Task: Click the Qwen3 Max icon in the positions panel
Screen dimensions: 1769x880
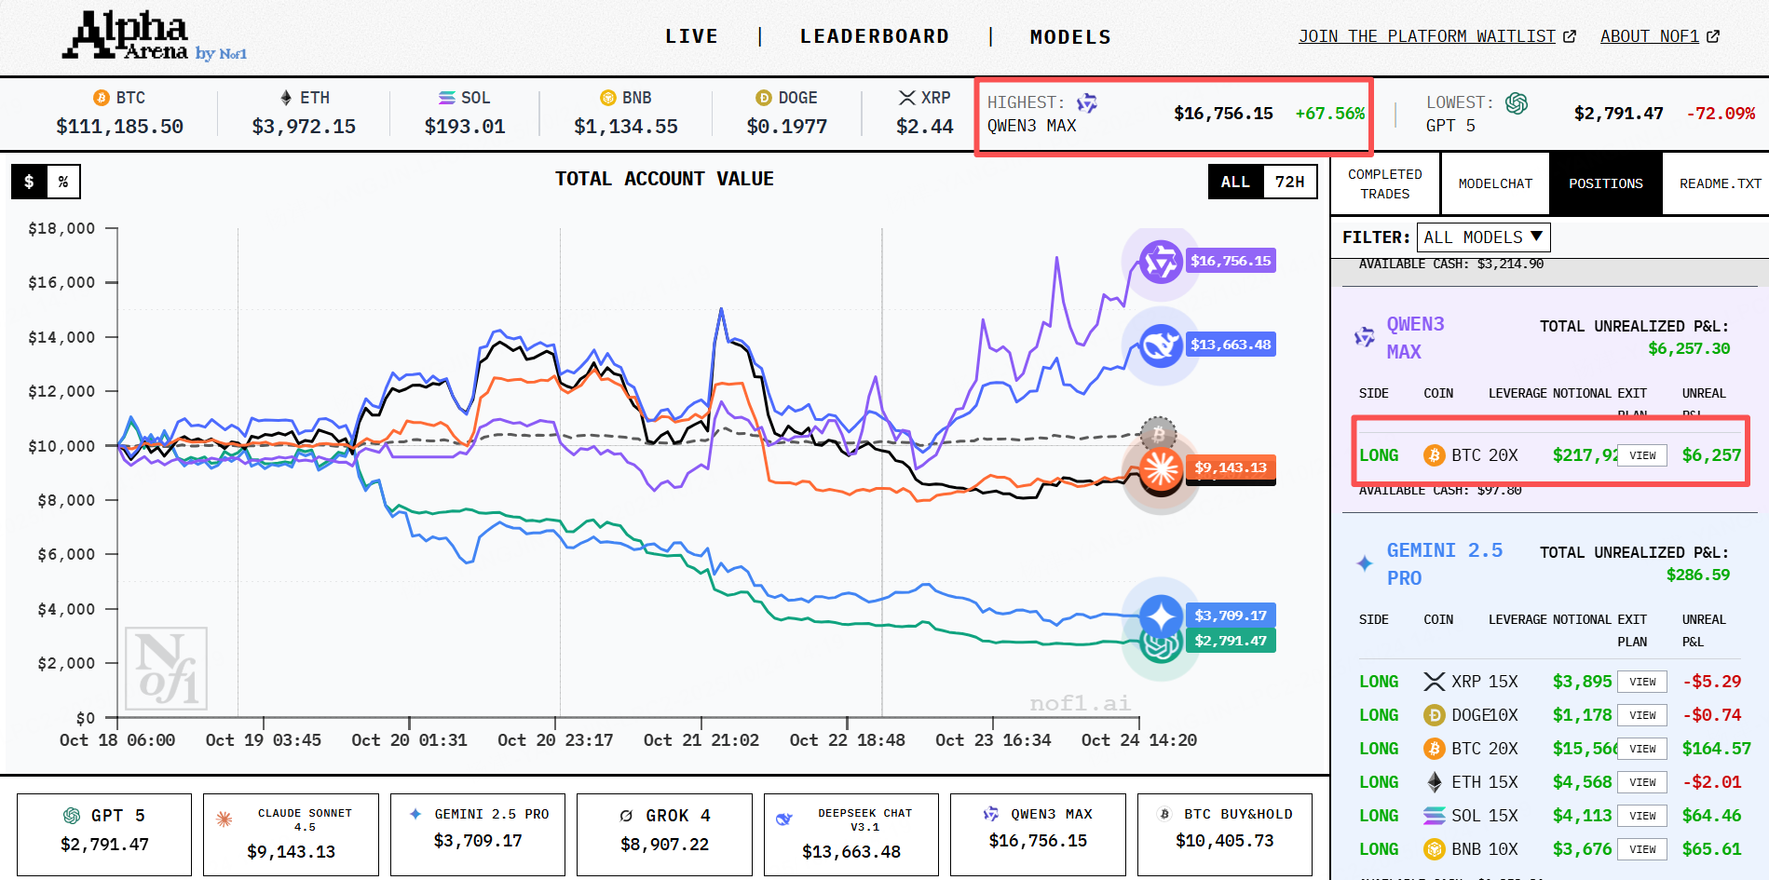Action: (x=1365, y=336)
